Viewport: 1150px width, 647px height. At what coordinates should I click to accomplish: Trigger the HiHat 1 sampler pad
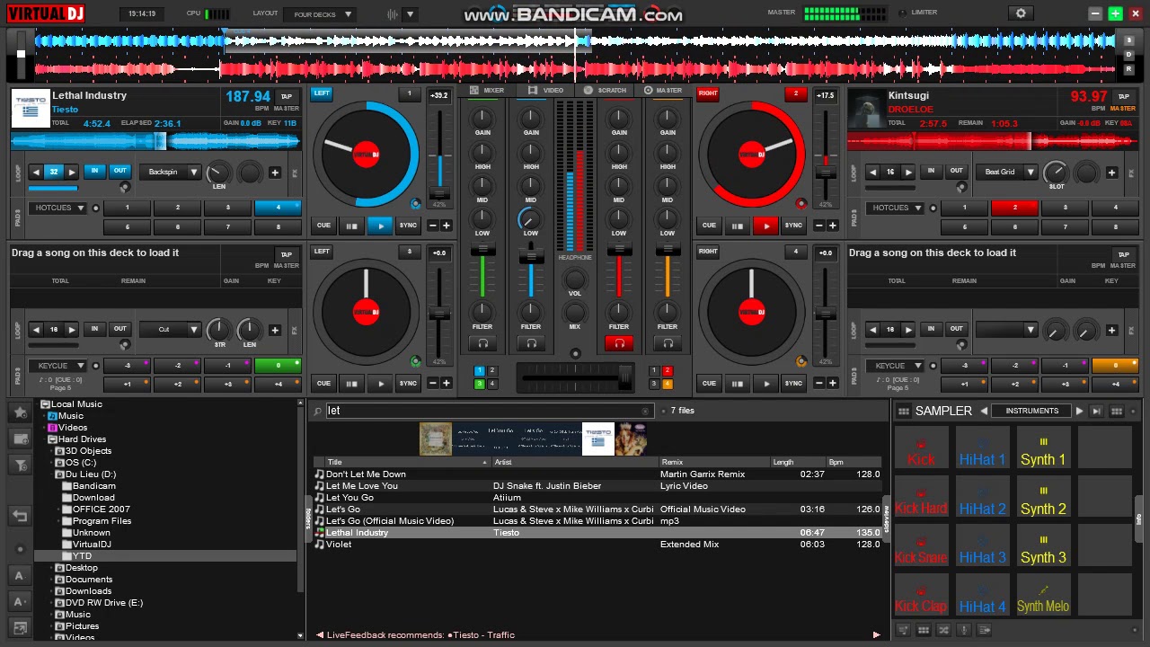982,448
